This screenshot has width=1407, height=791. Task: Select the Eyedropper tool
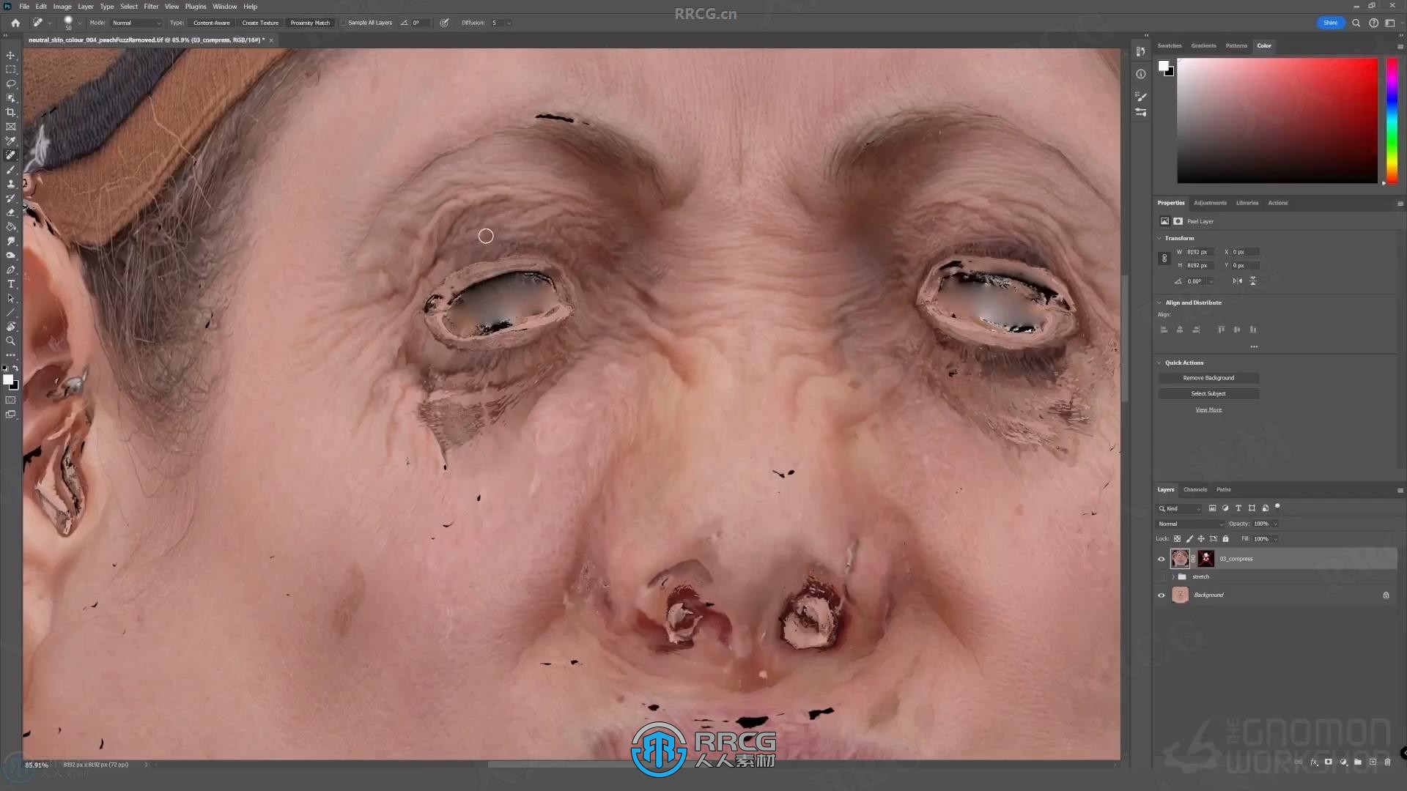pos(10,141)
